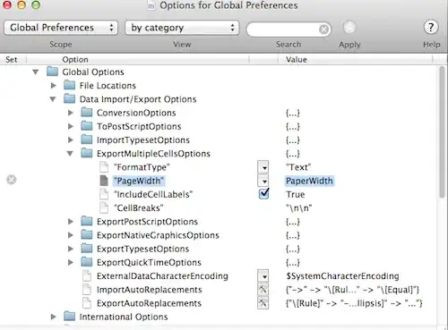Screen dimensions: 448x330
Task: Click the vertical scrollbar thumb
Action: 443,131
